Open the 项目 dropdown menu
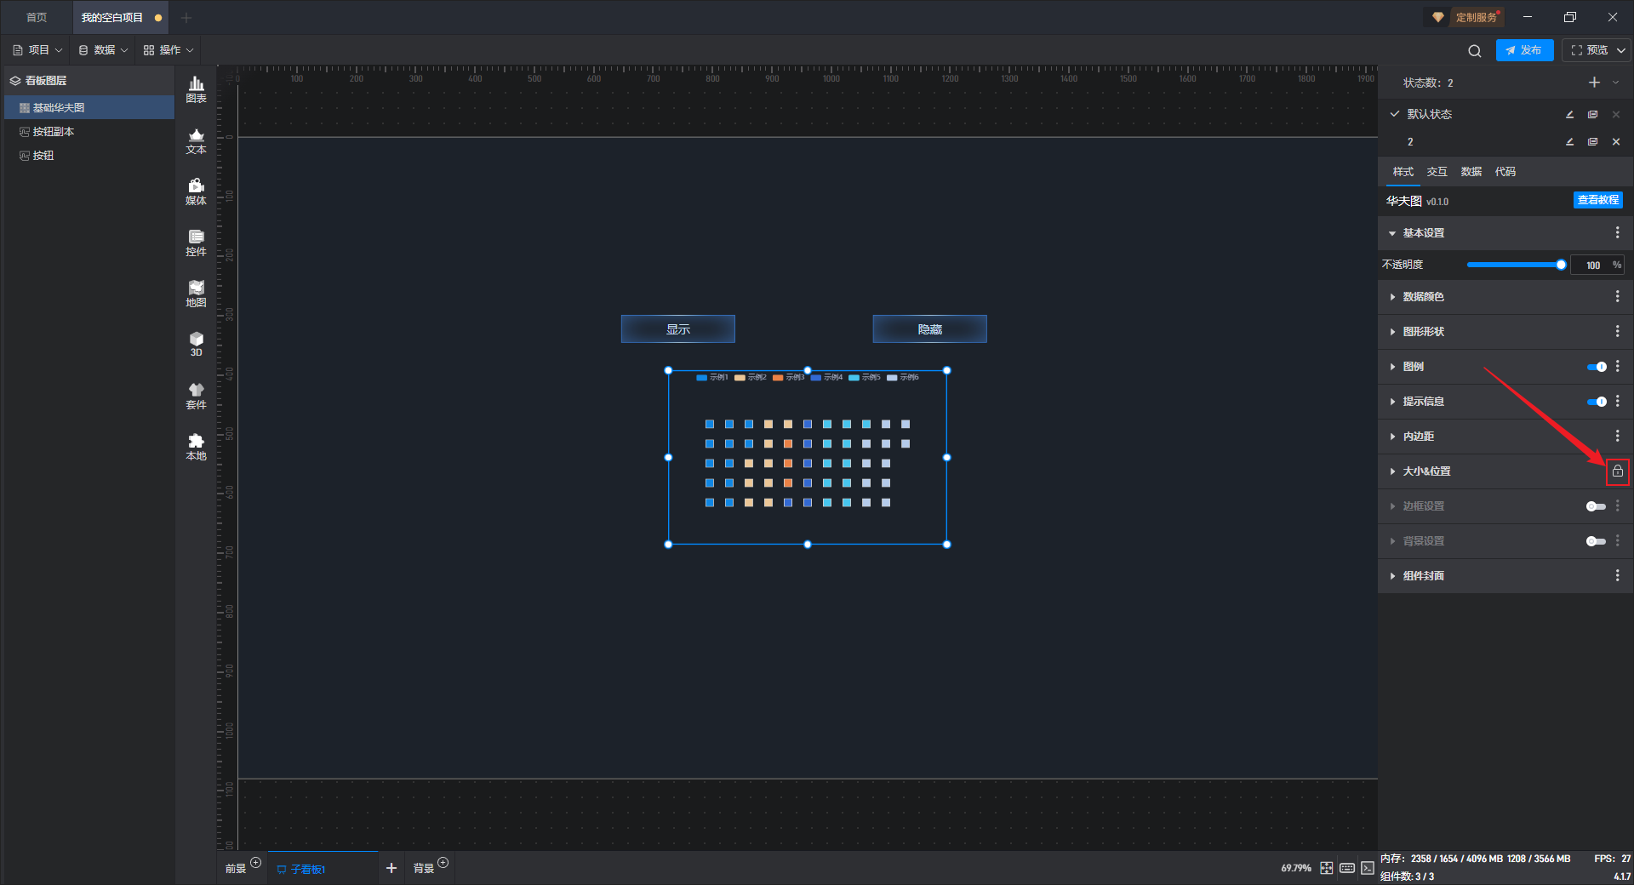Image resolution: width=1634 pixels, height=885 pixels. [37, 50]
